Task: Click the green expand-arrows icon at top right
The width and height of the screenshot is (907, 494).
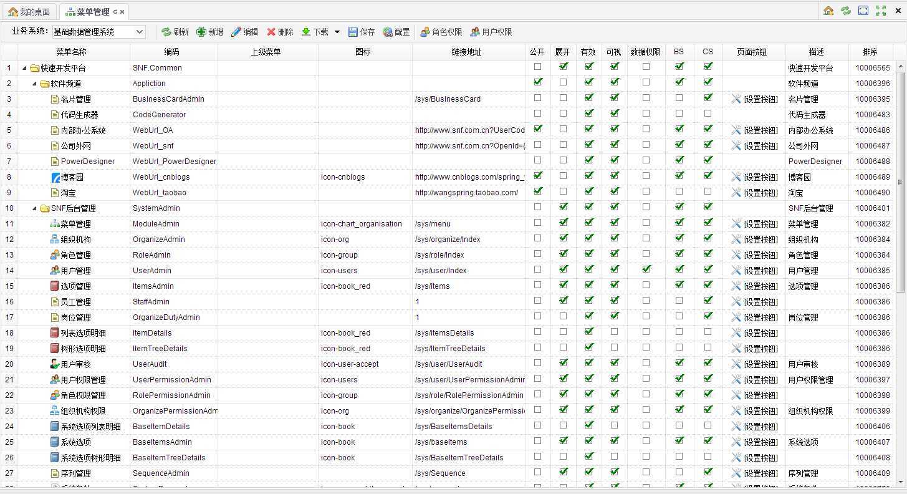Action: pyautogui.click(x=881, y=11)
